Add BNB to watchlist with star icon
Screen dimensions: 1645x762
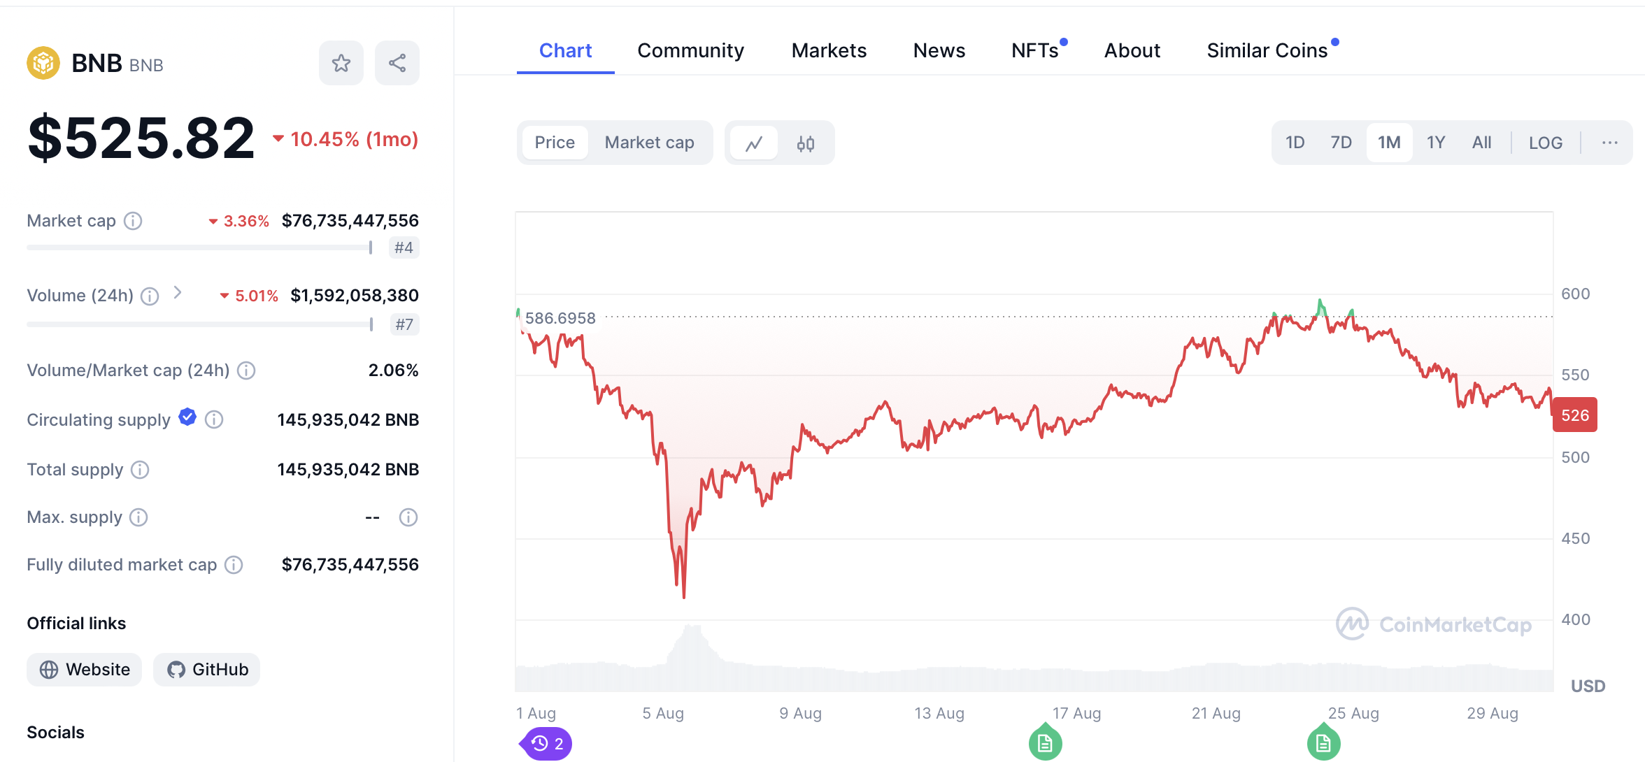(341, 64)
